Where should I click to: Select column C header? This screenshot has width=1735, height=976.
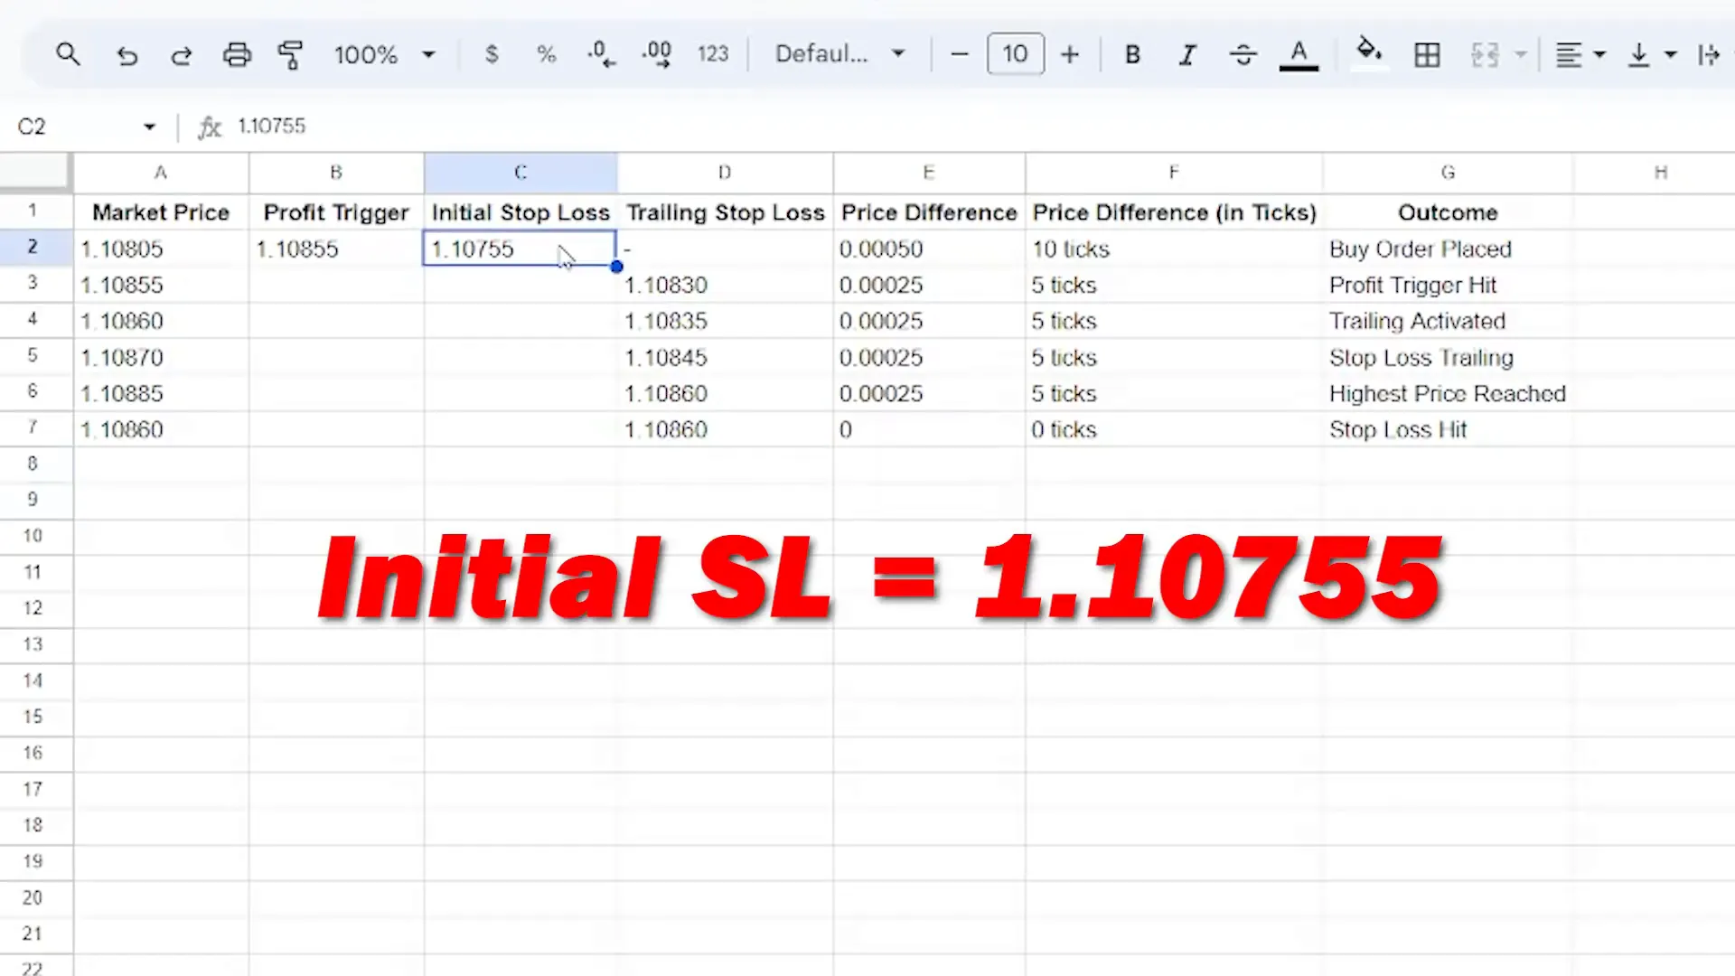pyautogui.click(x=520, y=173)
